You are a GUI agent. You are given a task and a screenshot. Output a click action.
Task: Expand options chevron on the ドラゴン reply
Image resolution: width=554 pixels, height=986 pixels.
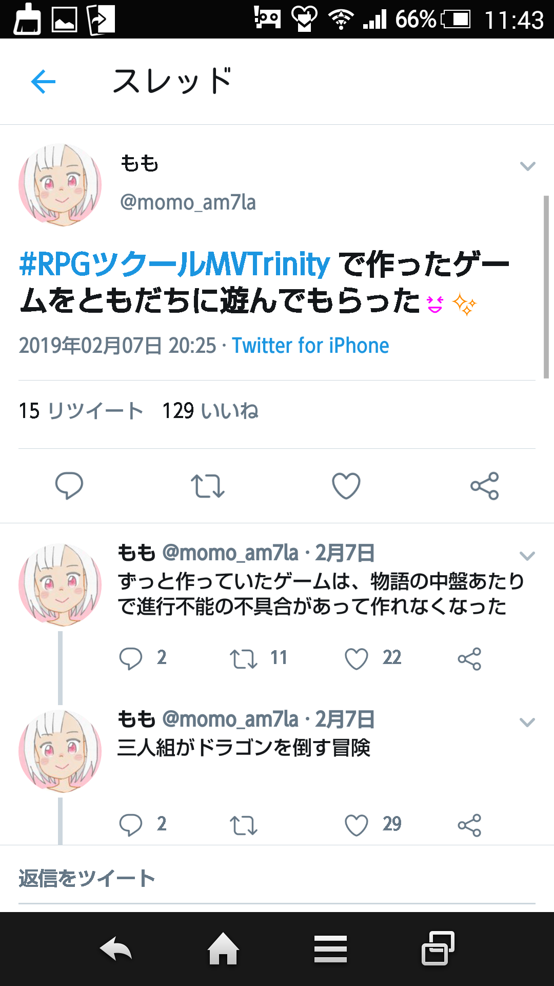527,722
